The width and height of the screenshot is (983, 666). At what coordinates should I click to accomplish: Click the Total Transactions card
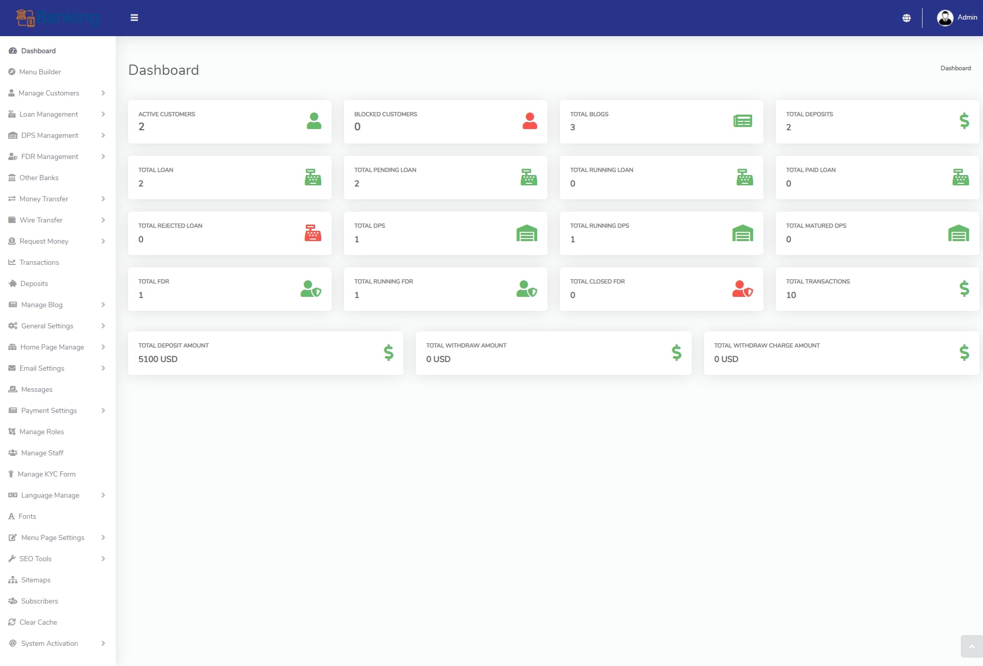coord(877,289)
